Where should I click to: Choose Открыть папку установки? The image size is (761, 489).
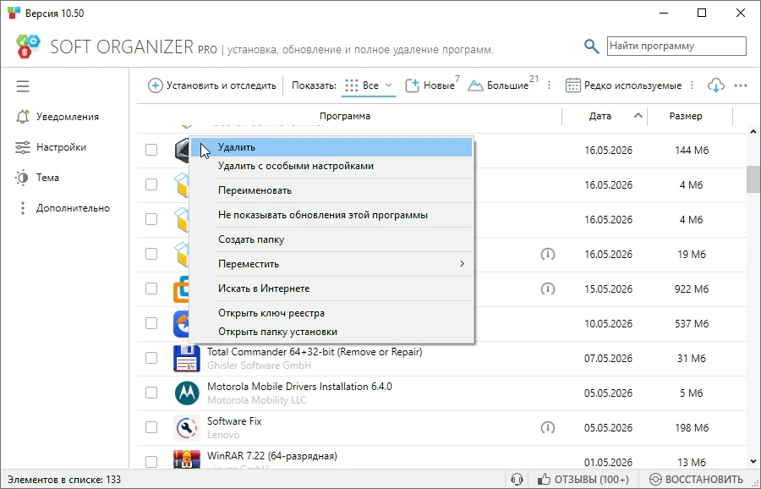click(331, 332)
